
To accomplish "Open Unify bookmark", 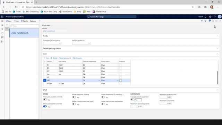I will 78,11.
